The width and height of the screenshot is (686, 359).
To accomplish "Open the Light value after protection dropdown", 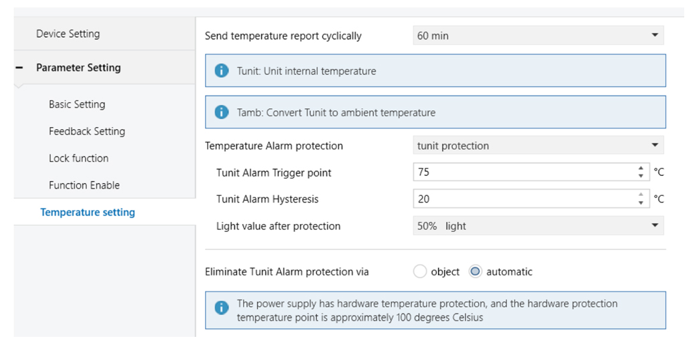I will coord(538,226).
